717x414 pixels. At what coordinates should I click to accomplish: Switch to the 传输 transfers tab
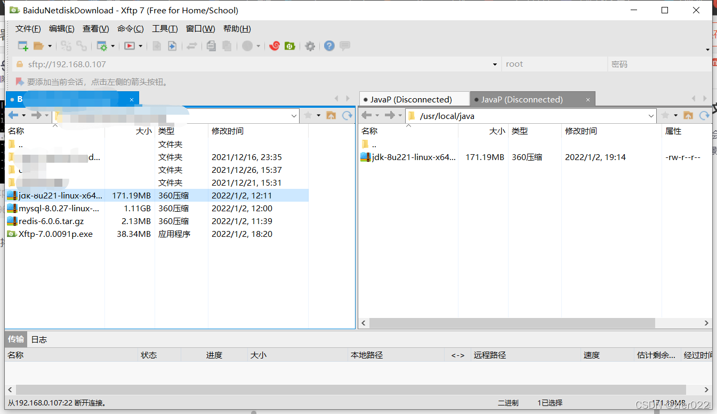(x=16, y=339)
